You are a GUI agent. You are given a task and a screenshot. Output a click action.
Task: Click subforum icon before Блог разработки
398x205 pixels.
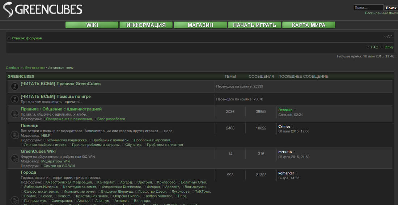pos(96,119)
